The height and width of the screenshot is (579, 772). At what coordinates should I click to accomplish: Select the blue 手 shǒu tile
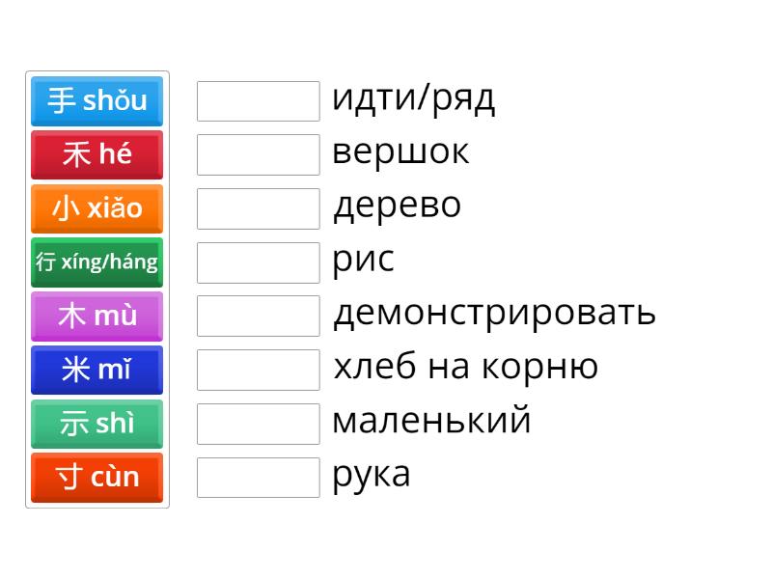[x=96, y=100]
